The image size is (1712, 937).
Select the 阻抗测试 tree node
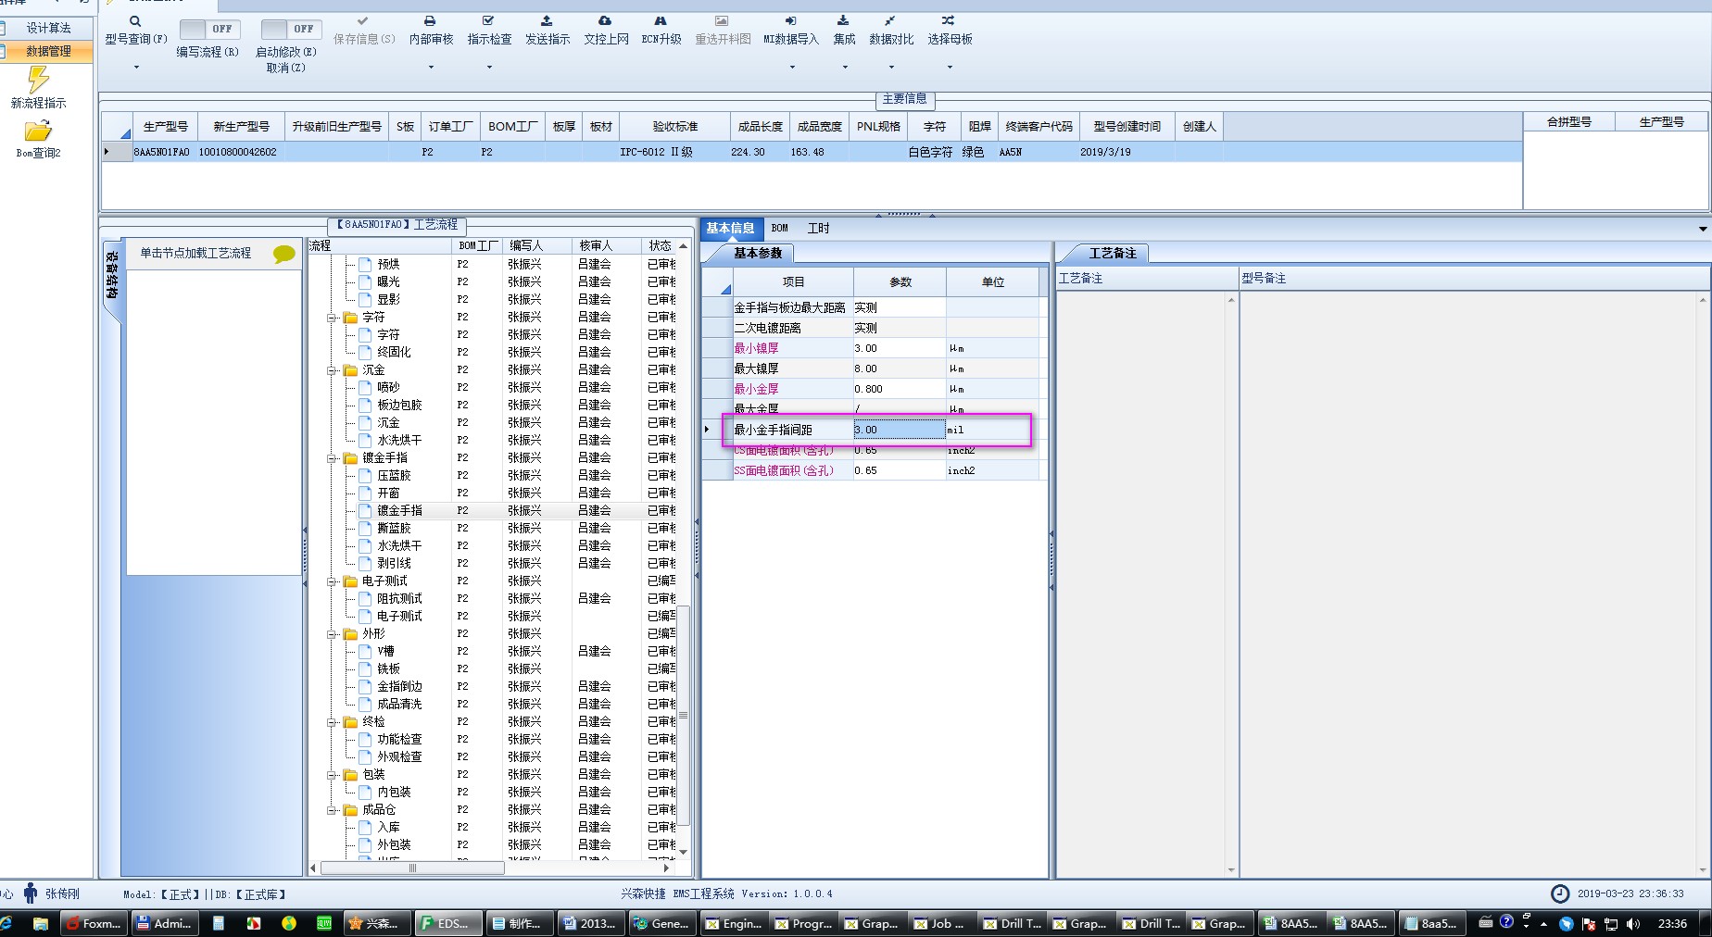point(399,598)
